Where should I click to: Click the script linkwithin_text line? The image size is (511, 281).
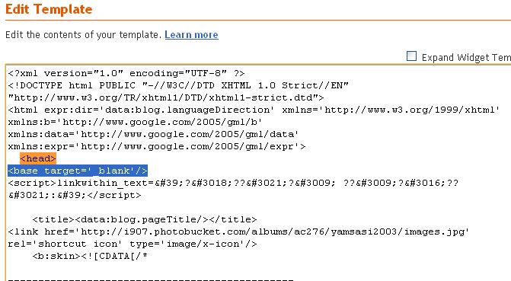[233, 183]
